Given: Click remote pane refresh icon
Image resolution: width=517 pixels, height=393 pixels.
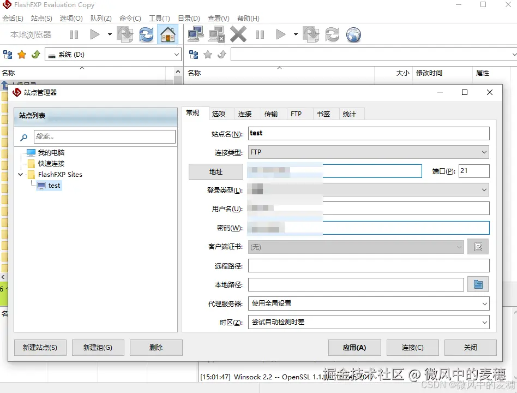Looking at the screenshot, I should coord(332,34).
